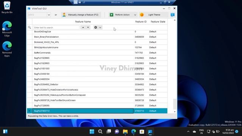
Task: Open Edge browser from taskbar
Action: 133,131
